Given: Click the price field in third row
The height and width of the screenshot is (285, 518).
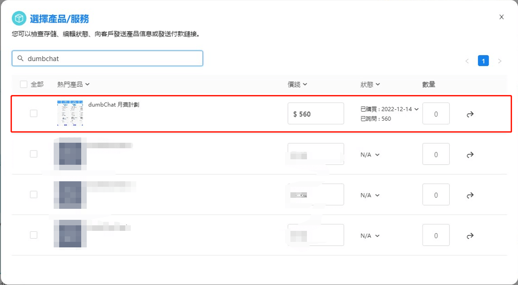Looking at the screenshot, I should pyautogui.click(x=316, y=195).
